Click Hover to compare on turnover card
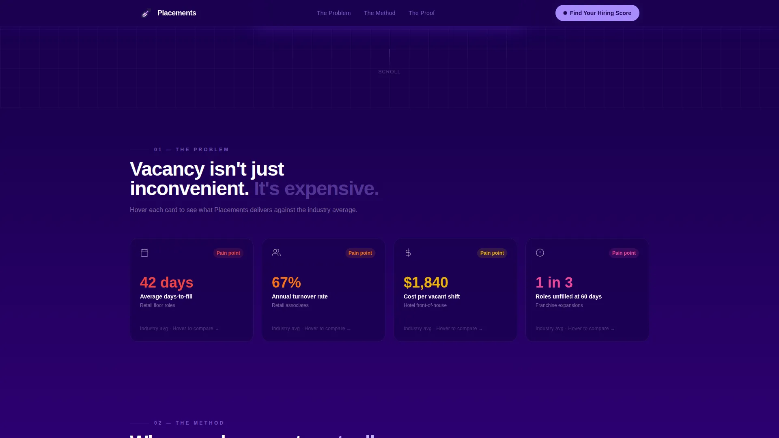The image size is (779, 438). pyautogui.click(x=327, y=328)
